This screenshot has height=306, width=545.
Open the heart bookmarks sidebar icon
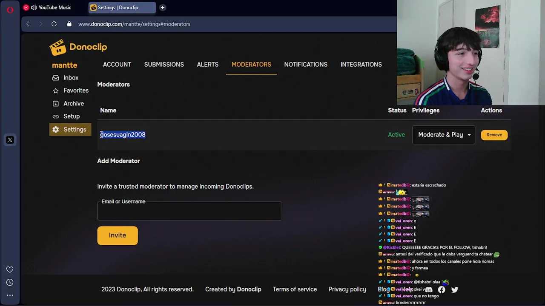point(10,269)
